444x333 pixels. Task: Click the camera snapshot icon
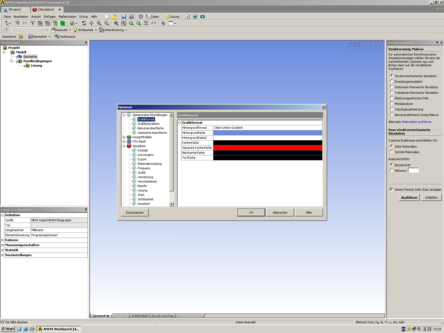click(x=203, y=17)
